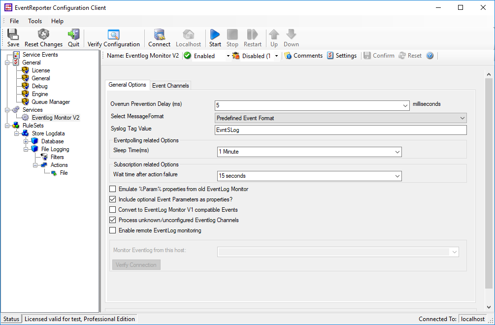This screenshot has height=325, width=495.
Task: Click the vertical scrollbar up arrow
Action: 489,74
